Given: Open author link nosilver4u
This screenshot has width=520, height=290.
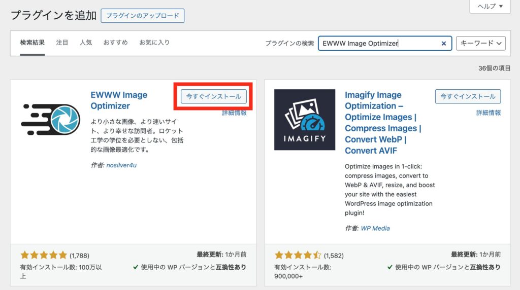Looking at the screenshot, I should [x=121, y=165].
